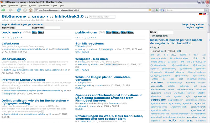The image size is (210, 123).
Task: Open the help link
Action: (185, 24)
